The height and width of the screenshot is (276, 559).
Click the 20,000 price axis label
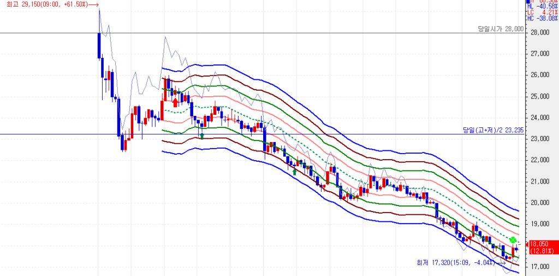(539, 203)
